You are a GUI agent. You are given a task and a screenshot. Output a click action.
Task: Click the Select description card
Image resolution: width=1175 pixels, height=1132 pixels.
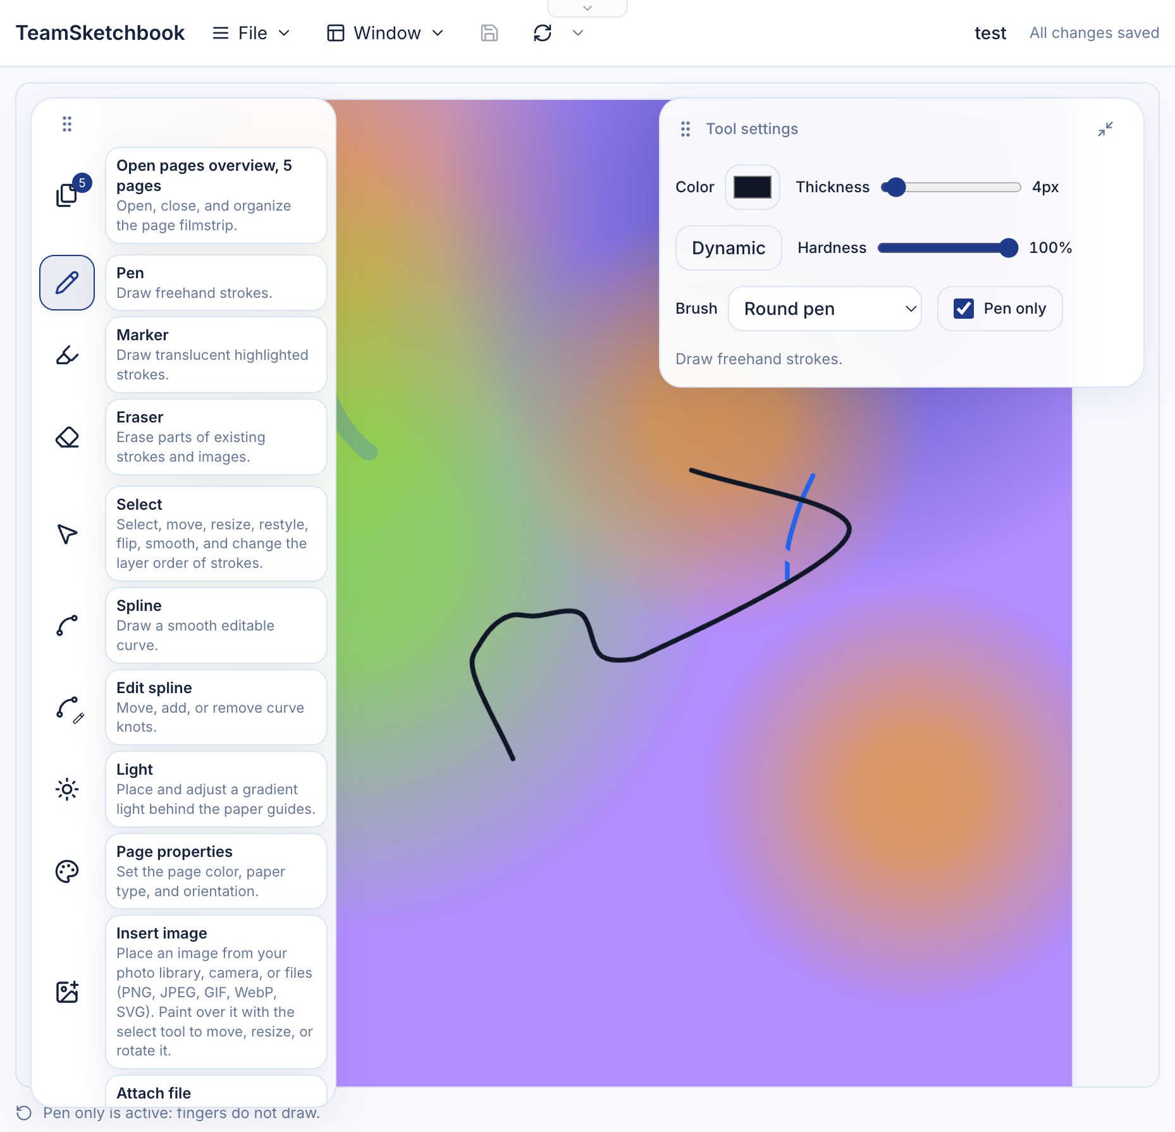point(216,534)
